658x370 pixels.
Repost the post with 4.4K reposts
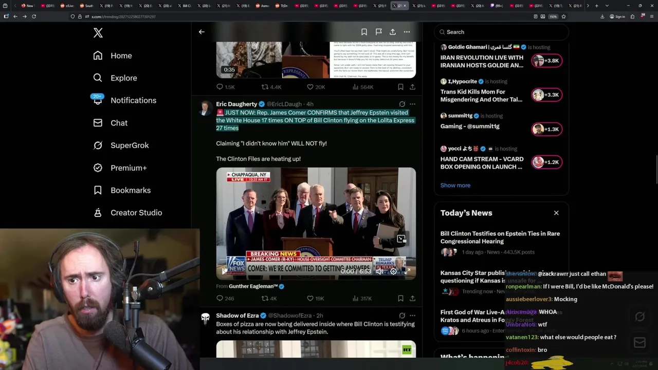coord(271,87)
